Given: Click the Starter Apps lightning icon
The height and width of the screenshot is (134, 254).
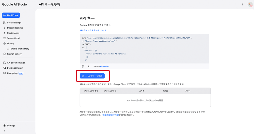Looking at the screenshot, I should pos(5,33).
